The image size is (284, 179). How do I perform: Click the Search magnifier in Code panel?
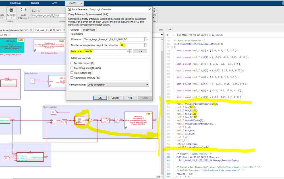[x=213, y=35]
